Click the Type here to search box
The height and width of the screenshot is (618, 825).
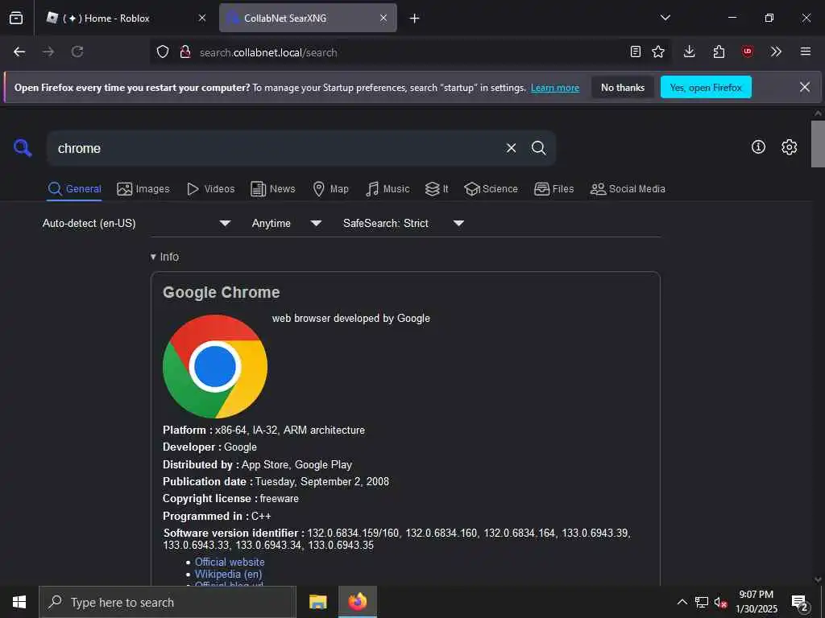[168, 602]
